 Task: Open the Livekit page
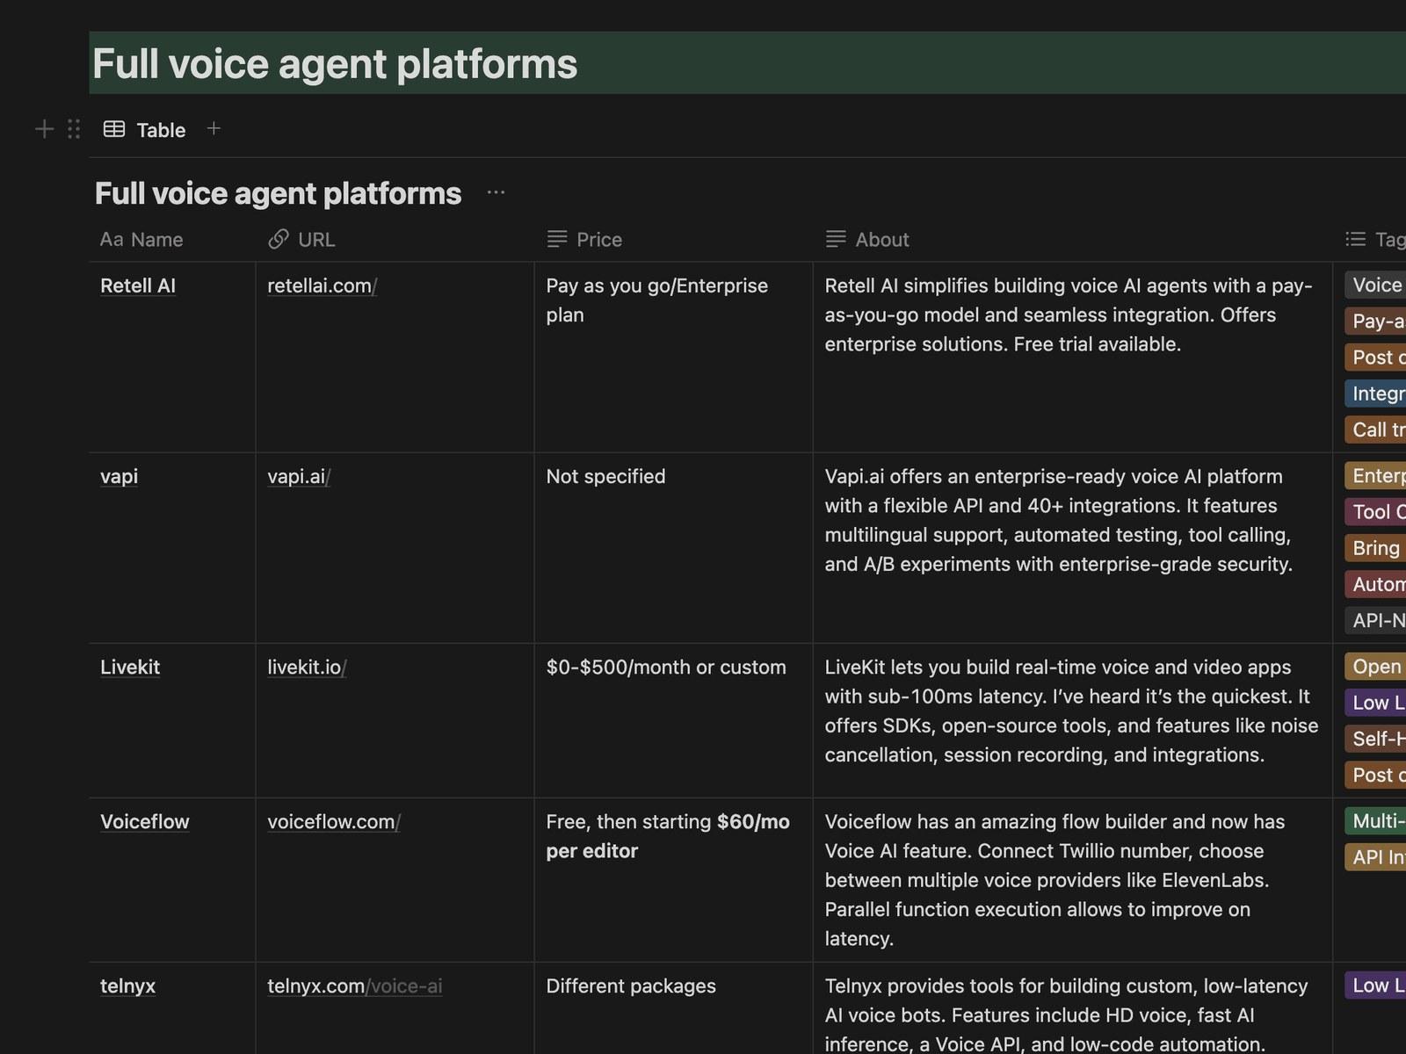click(x=130, y=667)
